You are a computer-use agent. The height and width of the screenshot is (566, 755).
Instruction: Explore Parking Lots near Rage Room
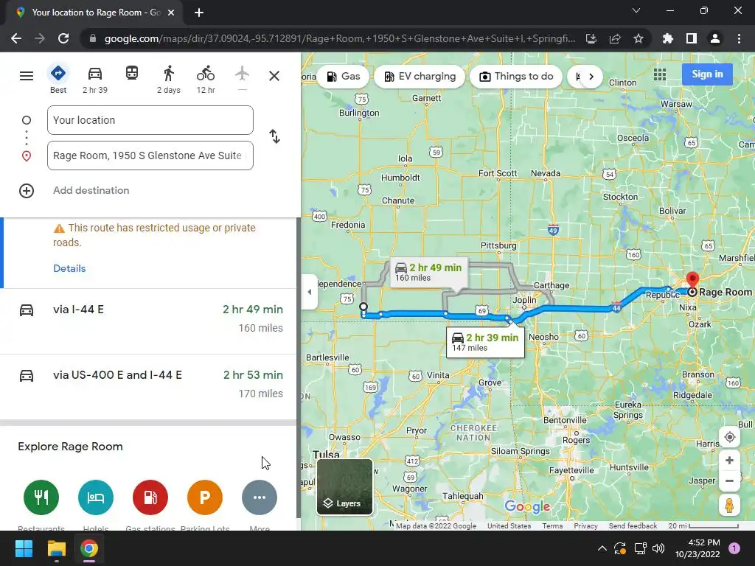click(x=205, y=497)
